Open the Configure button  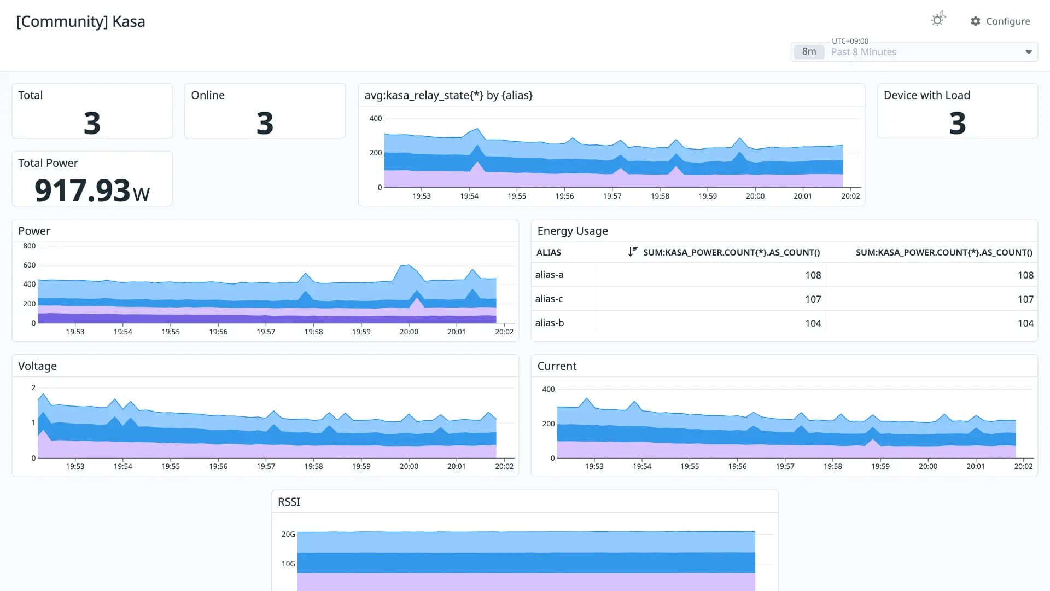click(1000, 21)
